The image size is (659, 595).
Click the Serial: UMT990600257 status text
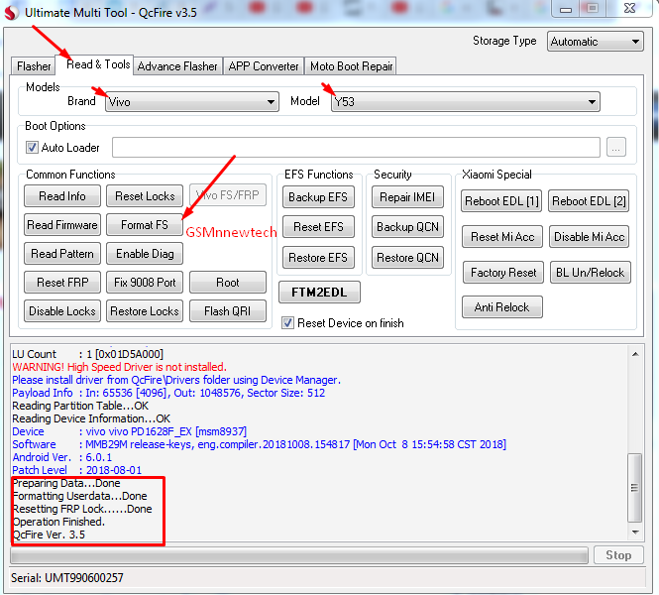coord(67,578)
